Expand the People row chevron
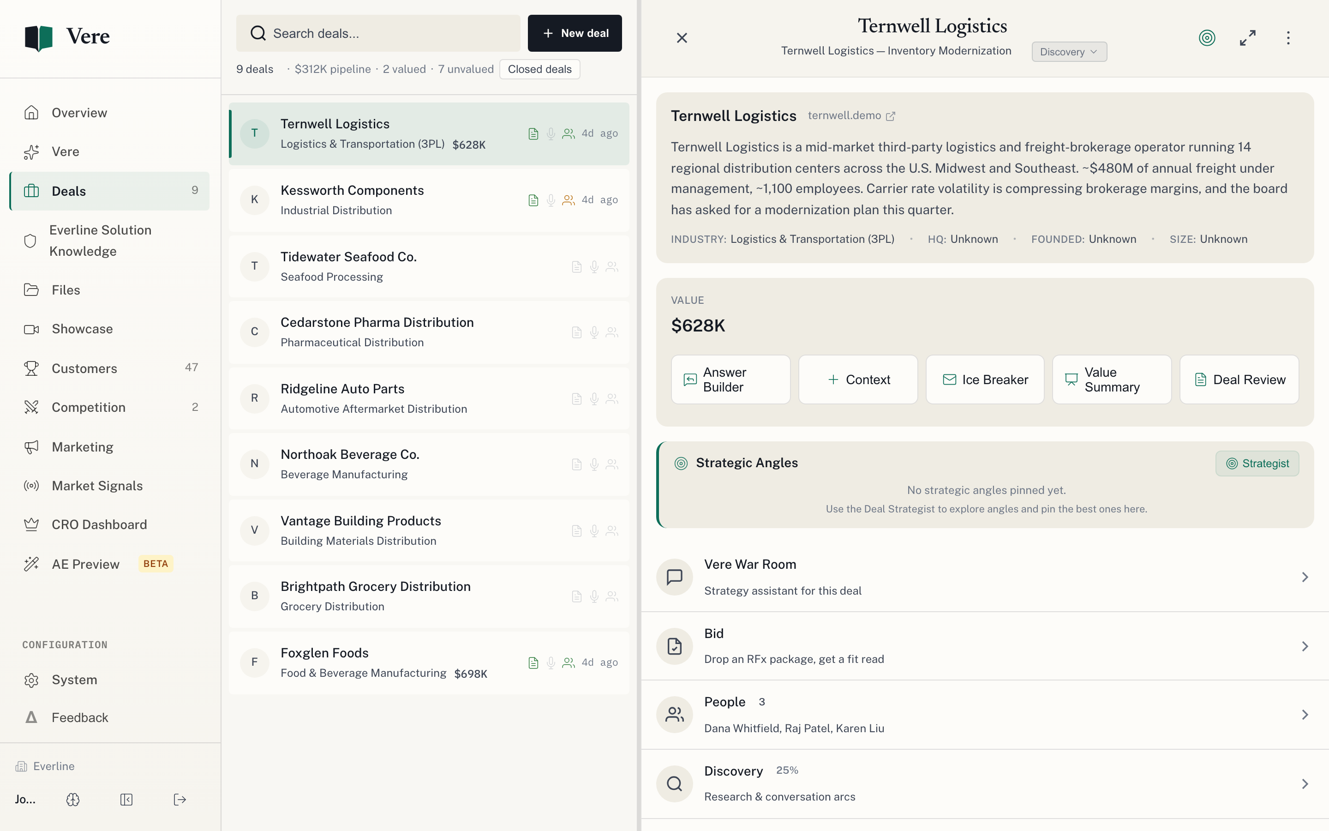Viewport: 1329px width, 831px height. [x=1305, y=715]
